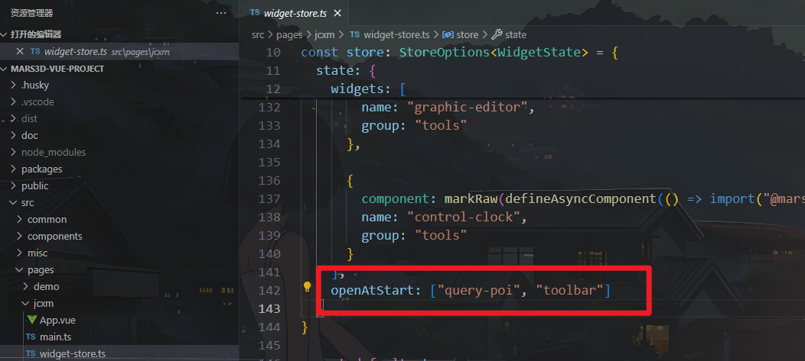Click markRaw on line 137

471,198
